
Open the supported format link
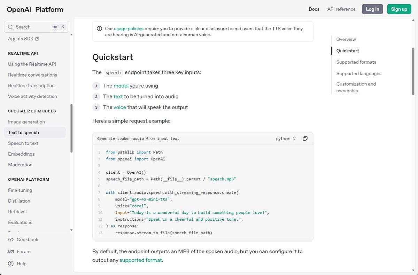[x=141, y=260]
